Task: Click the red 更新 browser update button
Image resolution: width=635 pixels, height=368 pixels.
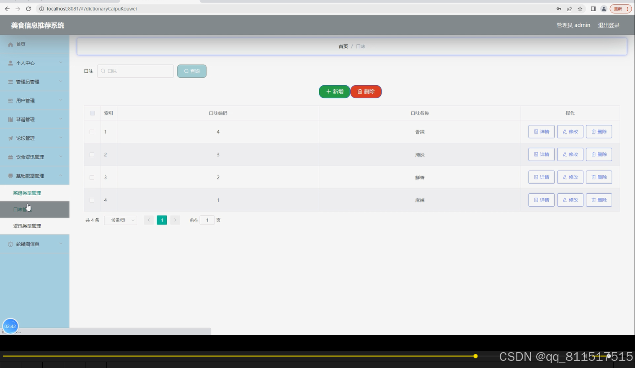Action: pos(621,9)
